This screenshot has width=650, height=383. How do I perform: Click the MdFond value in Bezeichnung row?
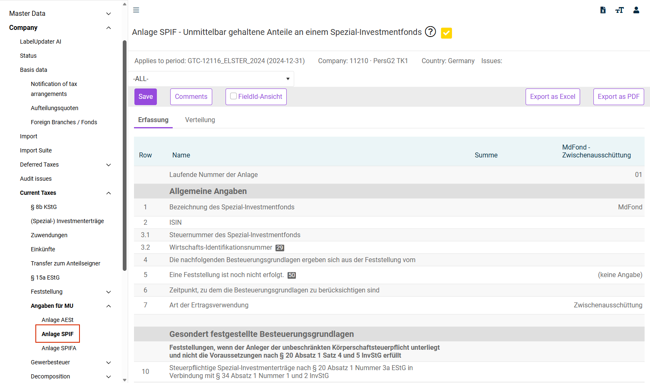(630, 207)
